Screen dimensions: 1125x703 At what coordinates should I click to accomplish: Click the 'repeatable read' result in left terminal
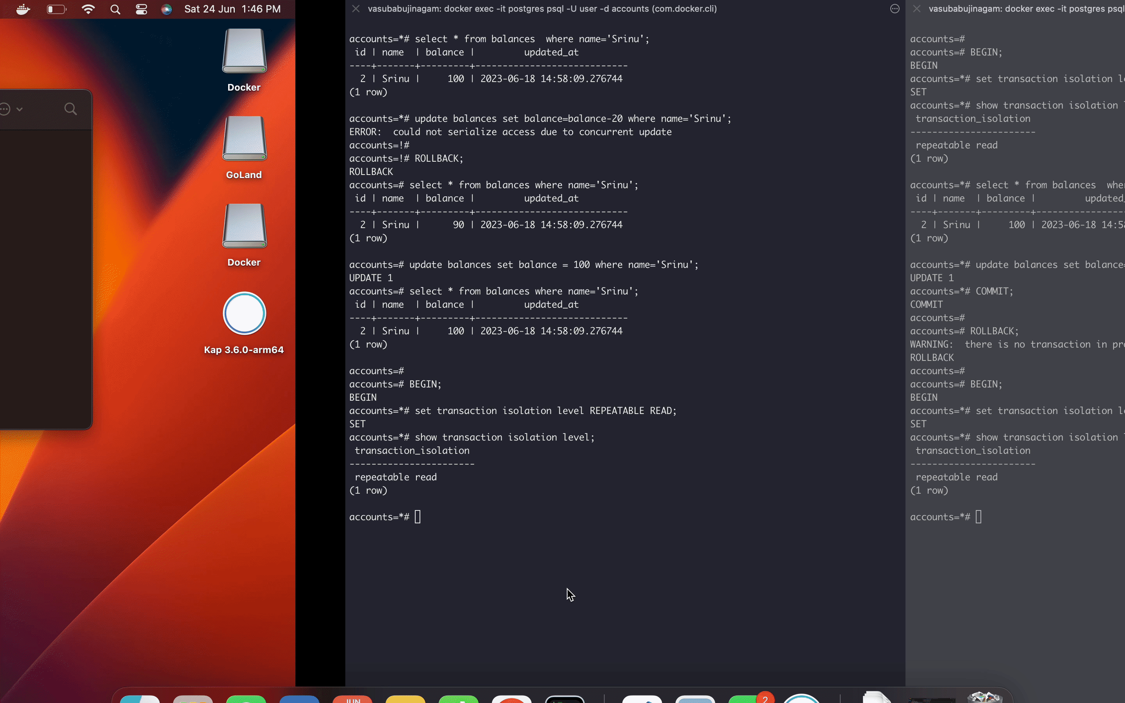(396, 477)
